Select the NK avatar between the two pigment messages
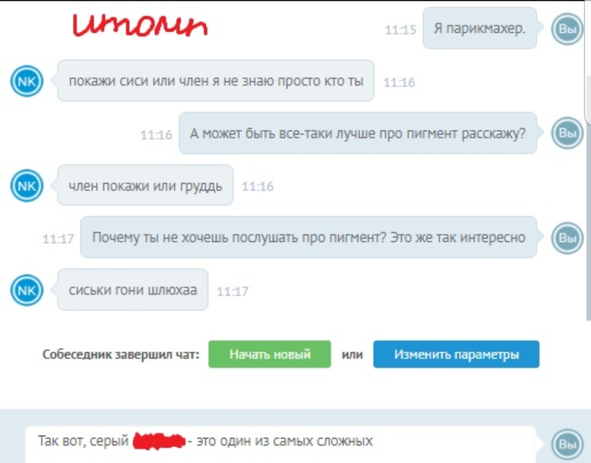The height and width of the screenshot is (463, 591). coord(27,186)
